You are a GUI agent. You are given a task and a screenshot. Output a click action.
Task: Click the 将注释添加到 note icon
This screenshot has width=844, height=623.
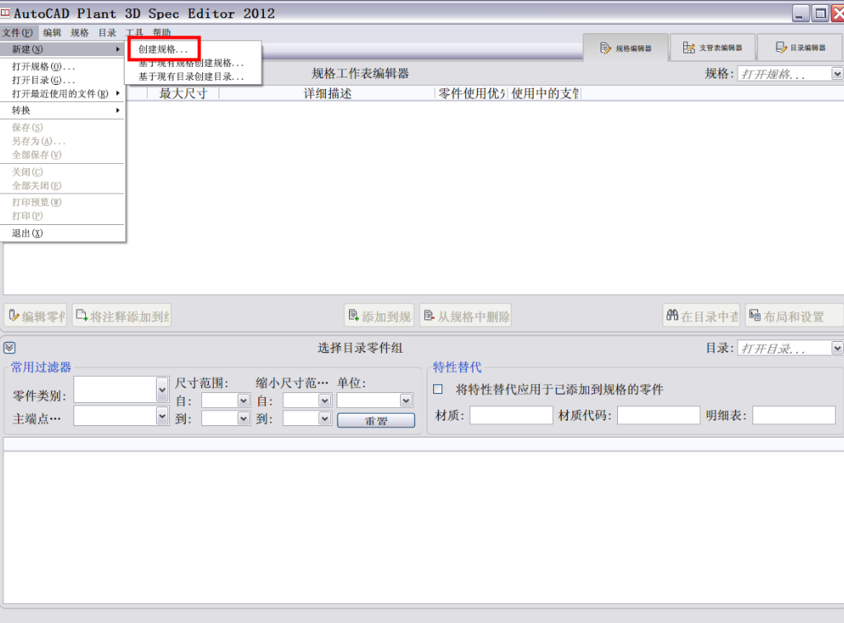click(x=82, y=316)
